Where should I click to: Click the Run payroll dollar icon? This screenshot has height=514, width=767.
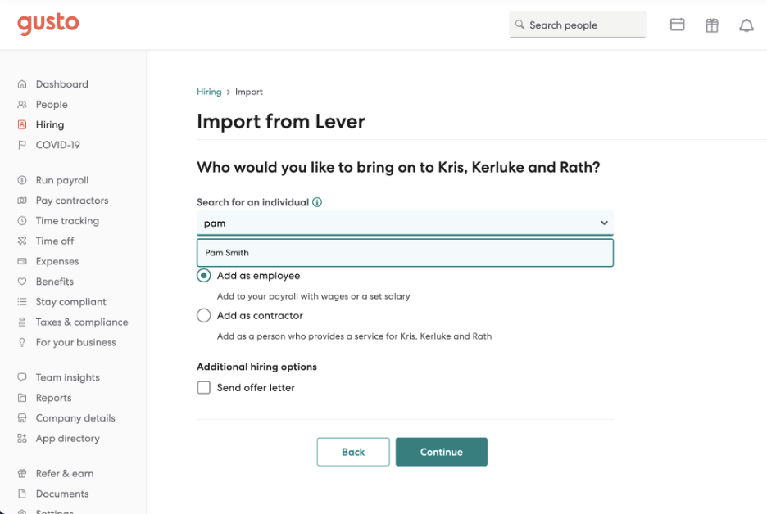[x=22, y=180]
